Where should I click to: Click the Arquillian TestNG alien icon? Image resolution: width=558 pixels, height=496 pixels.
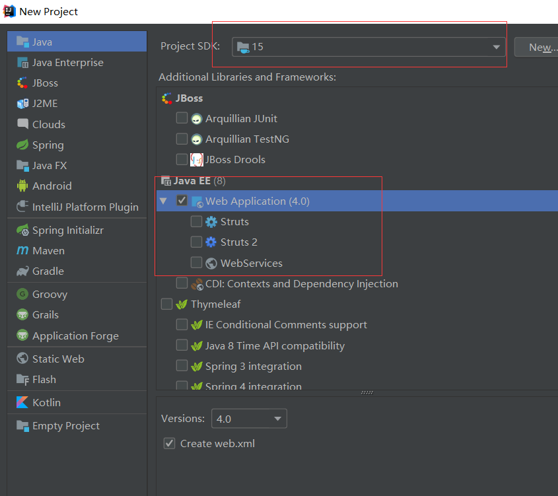pos(196,139)
